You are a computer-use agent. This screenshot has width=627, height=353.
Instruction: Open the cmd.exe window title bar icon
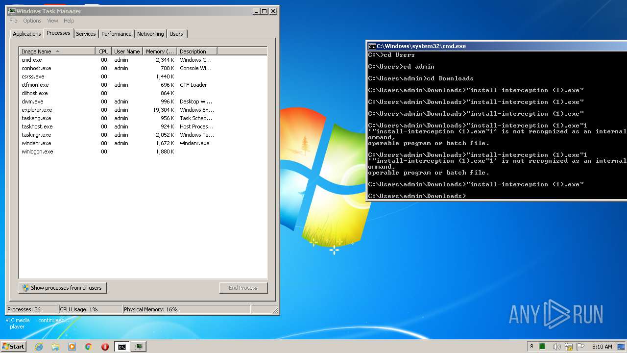[x=372, y=46]
